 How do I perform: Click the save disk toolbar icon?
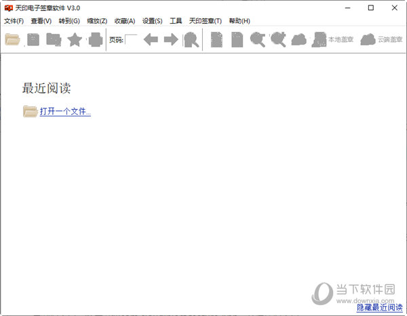pyautogui.click(x=33, y=40)
